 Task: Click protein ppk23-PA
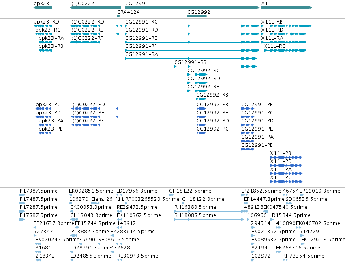[x=45, y=125]
